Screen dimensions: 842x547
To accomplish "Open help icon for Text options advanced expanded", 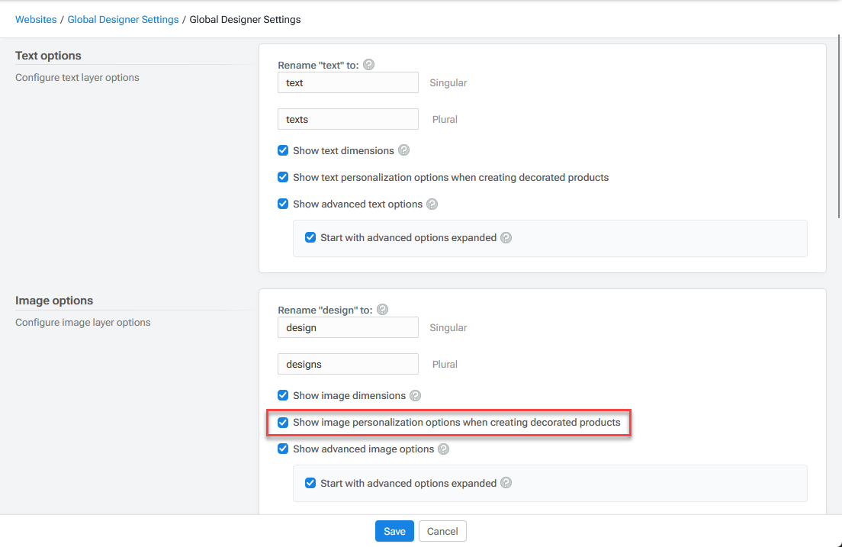I will coord(506,237).
